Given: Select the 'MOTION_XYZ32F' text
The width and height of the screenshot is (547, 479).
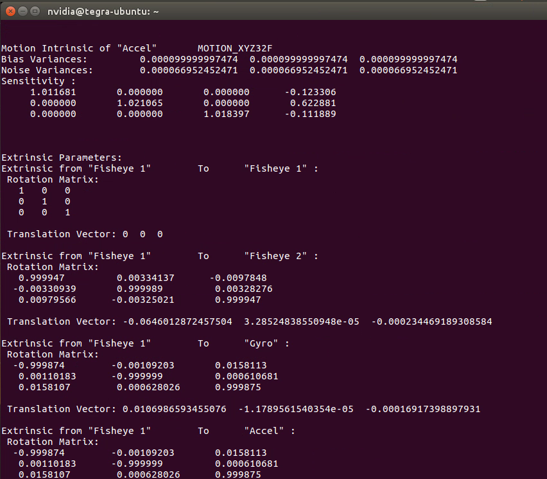Looking at the screenshot, I should 235,48.
